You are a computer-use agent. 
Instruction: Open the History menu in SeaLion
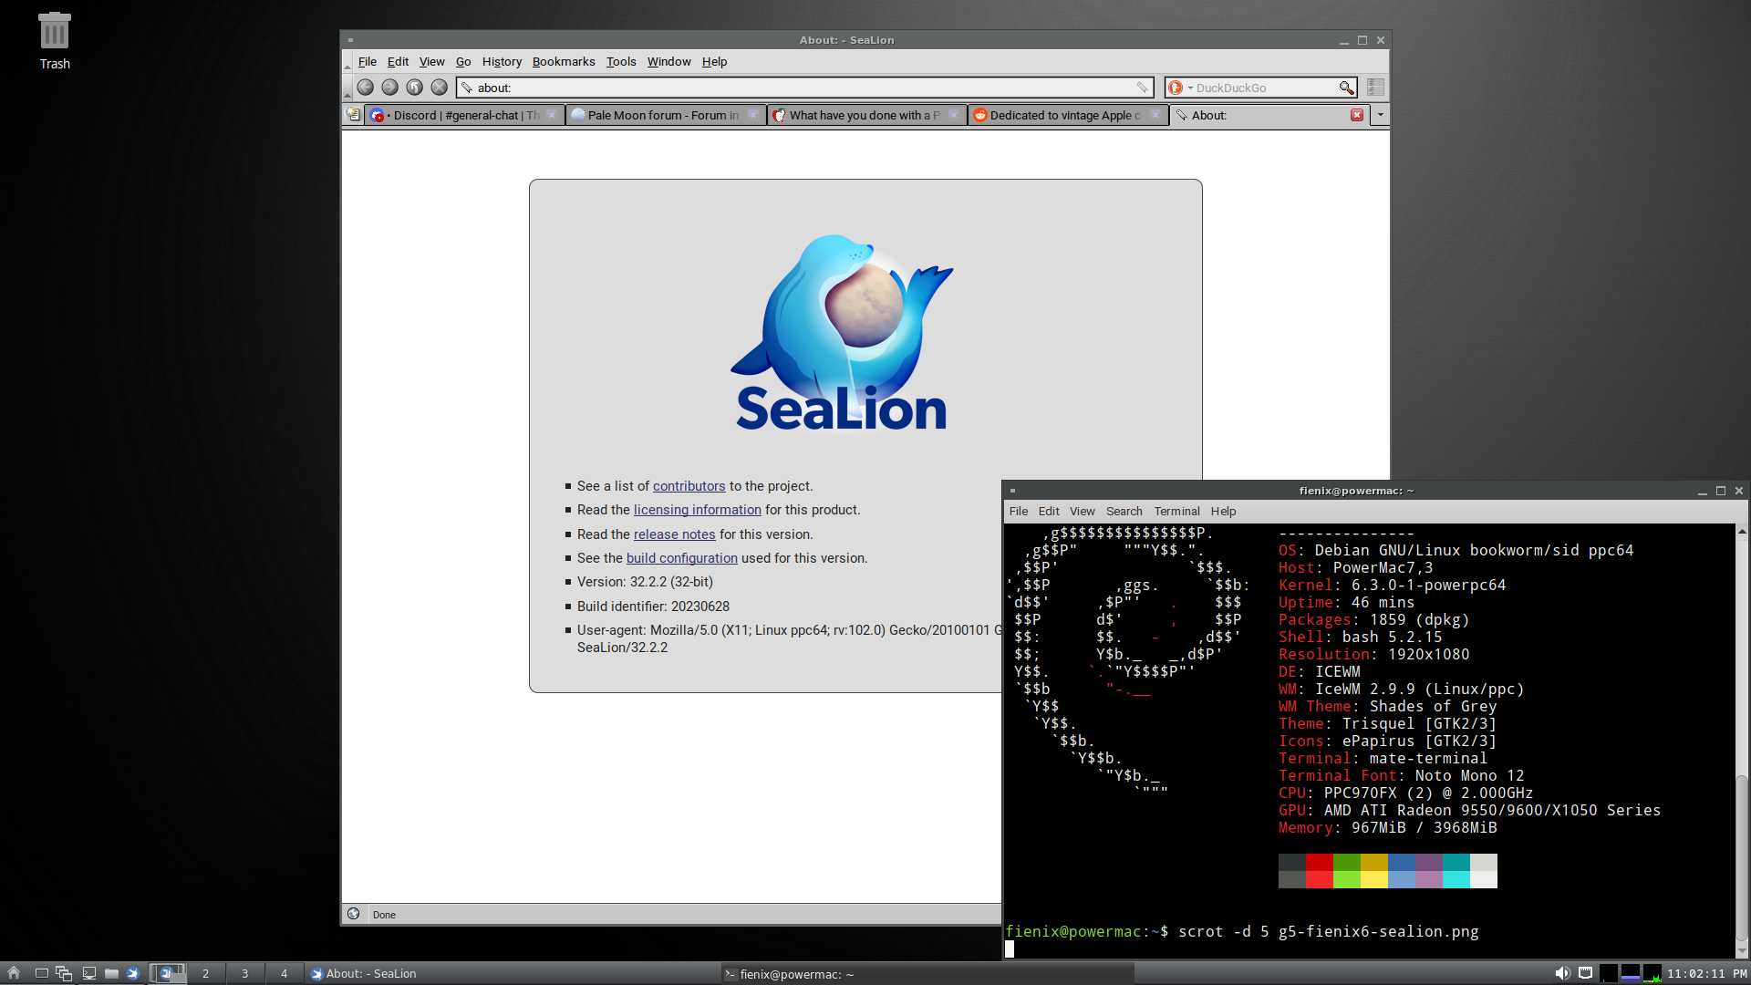[x=502, y=62]
